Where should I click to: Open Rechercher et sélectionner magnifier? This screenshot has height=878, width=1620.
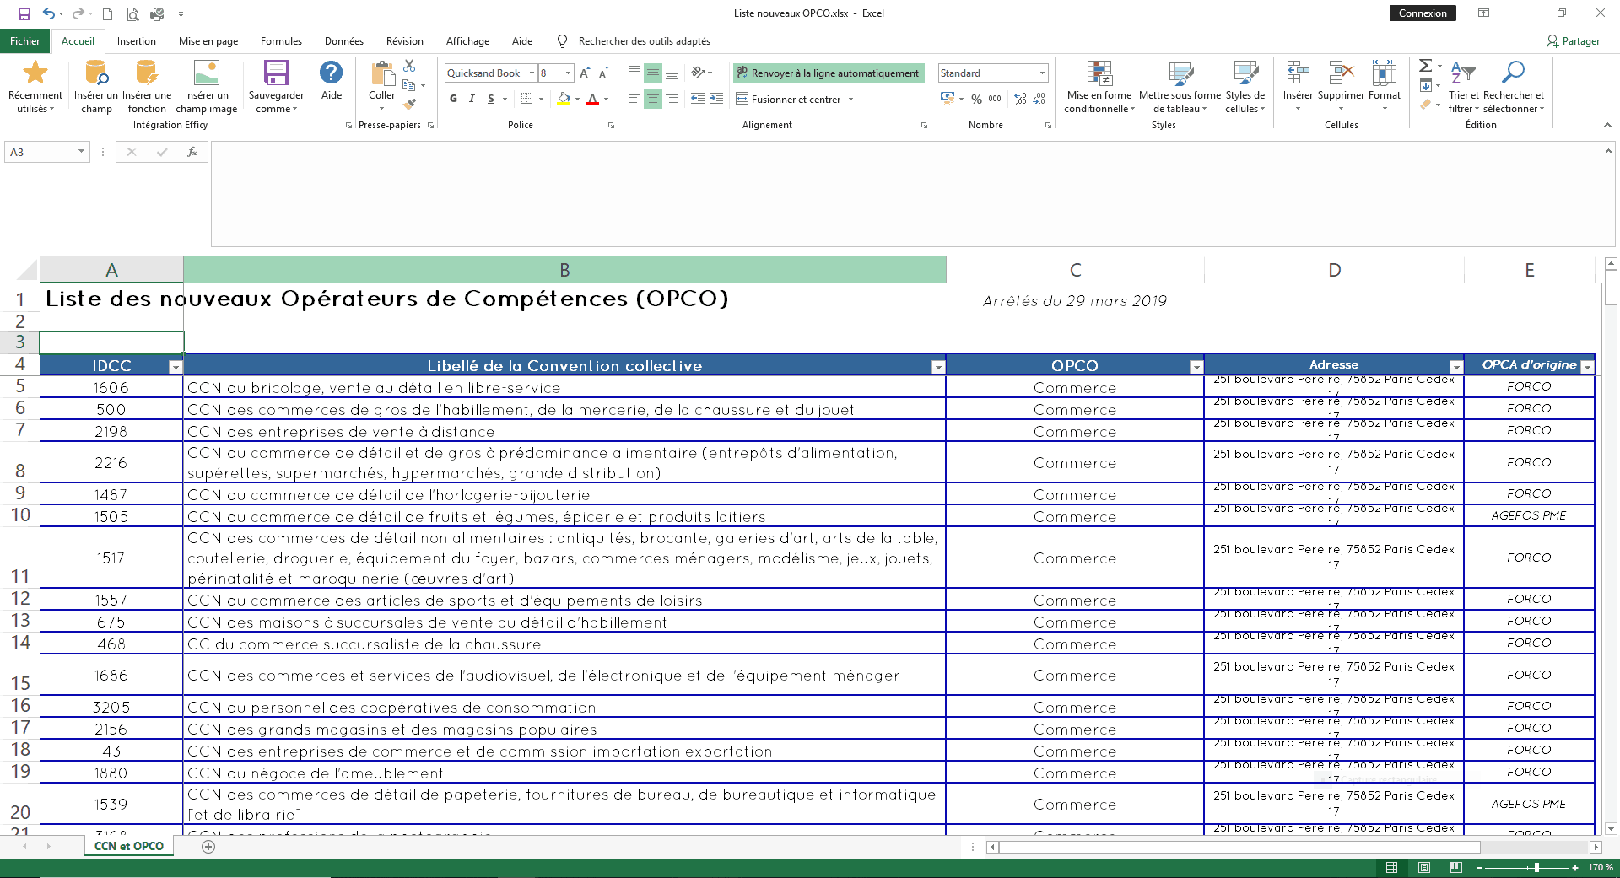point(1514,87)
